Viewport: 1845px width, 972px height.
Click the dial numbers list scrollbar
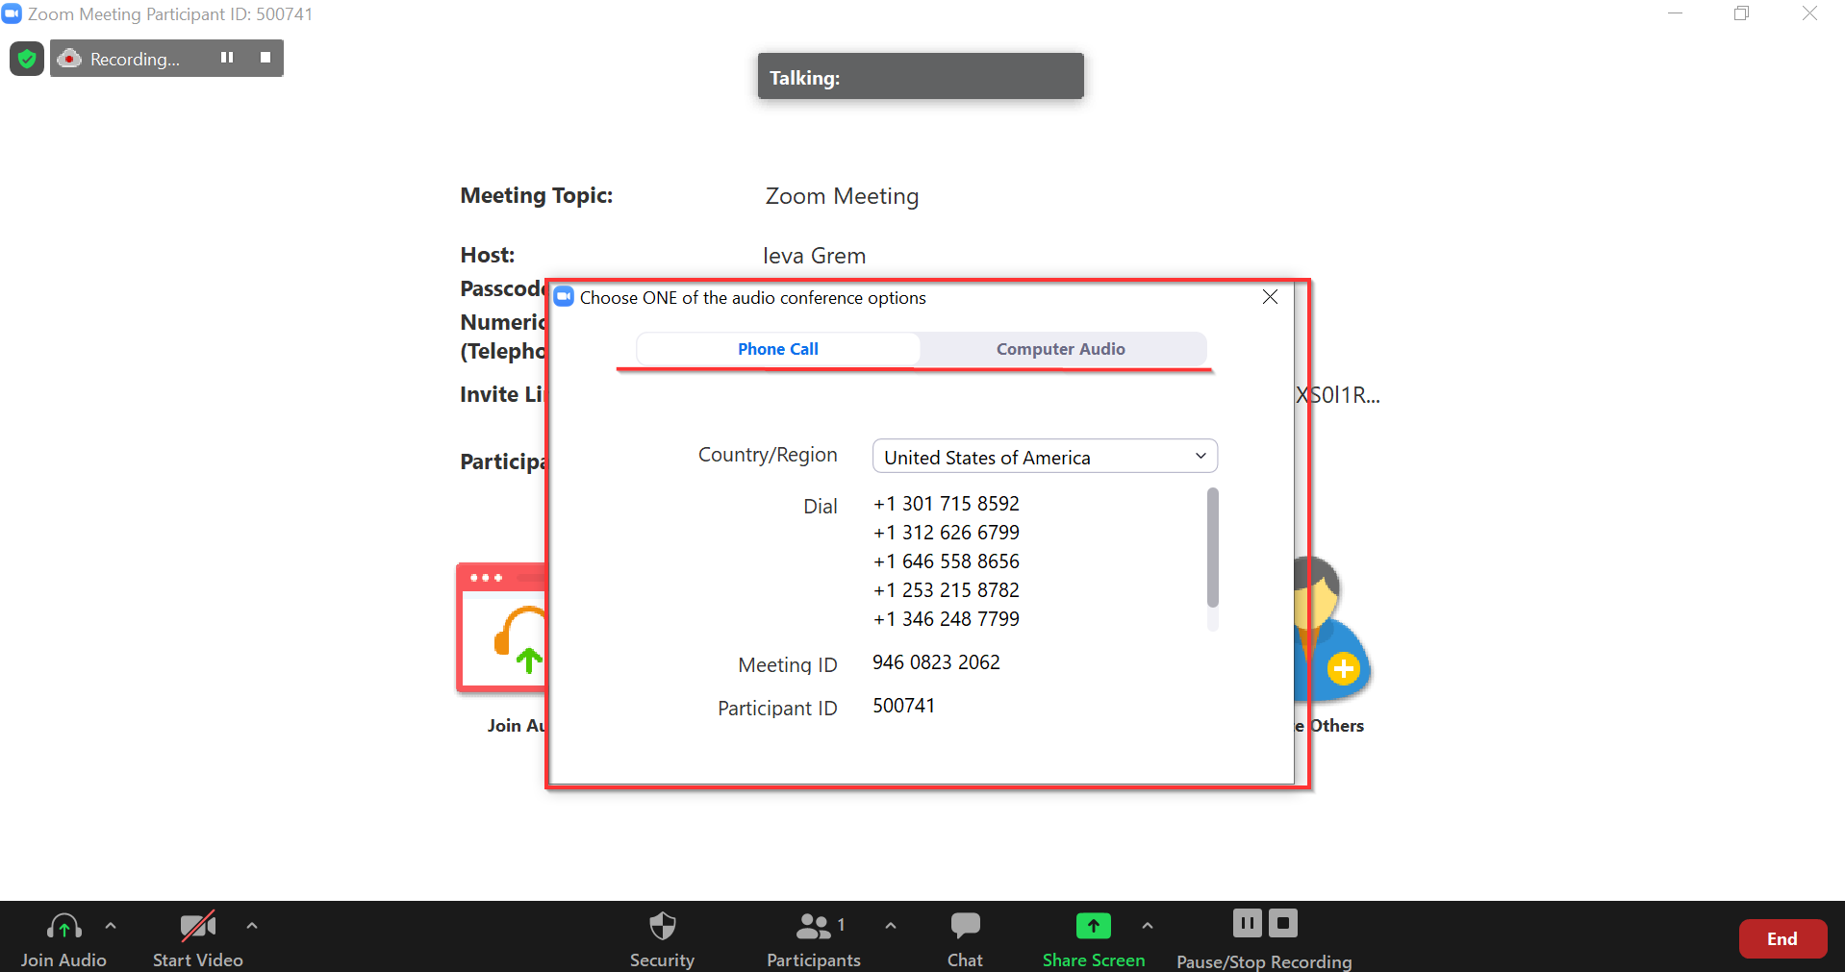tap(1212, 548)
